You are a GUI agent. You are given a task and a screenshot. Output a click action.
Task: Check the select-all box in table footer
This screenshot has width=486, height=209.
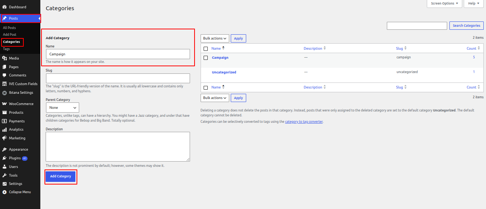[x=205, y=87]
